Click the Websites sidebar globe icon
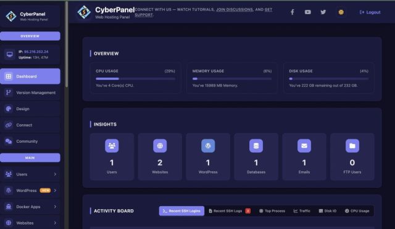395x229 pixels. [9, 223]
